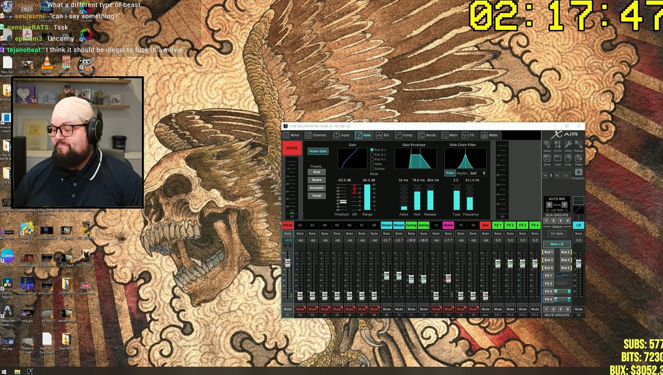Screen dimensions: 663x375
Task: Click the snapshot Go button
Action: (x=566, y=175)
